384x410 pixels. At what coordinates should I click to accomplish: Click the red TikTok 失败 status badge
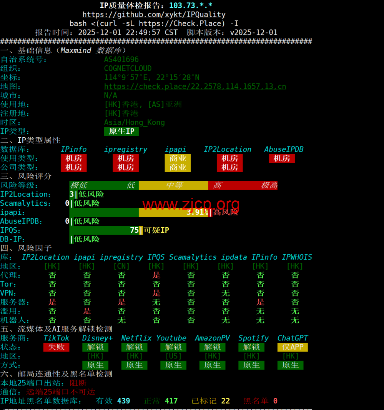tap(56, 347)
